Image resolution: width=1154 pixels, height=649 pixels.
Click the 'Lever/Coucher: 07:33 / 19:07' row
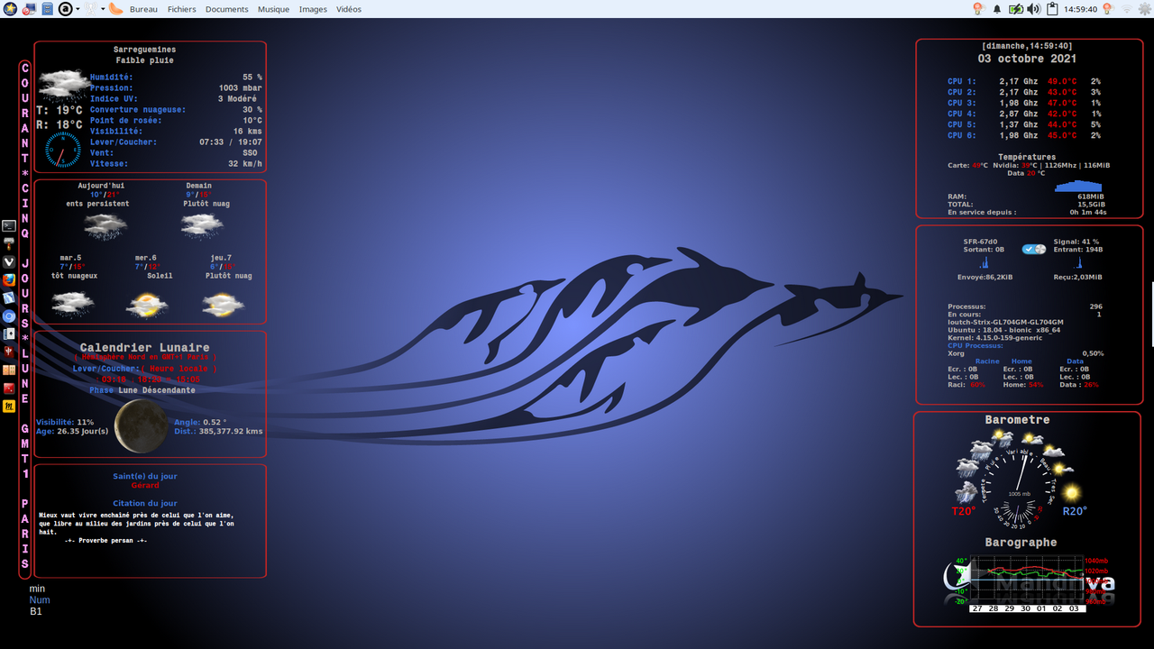point(176,142)
